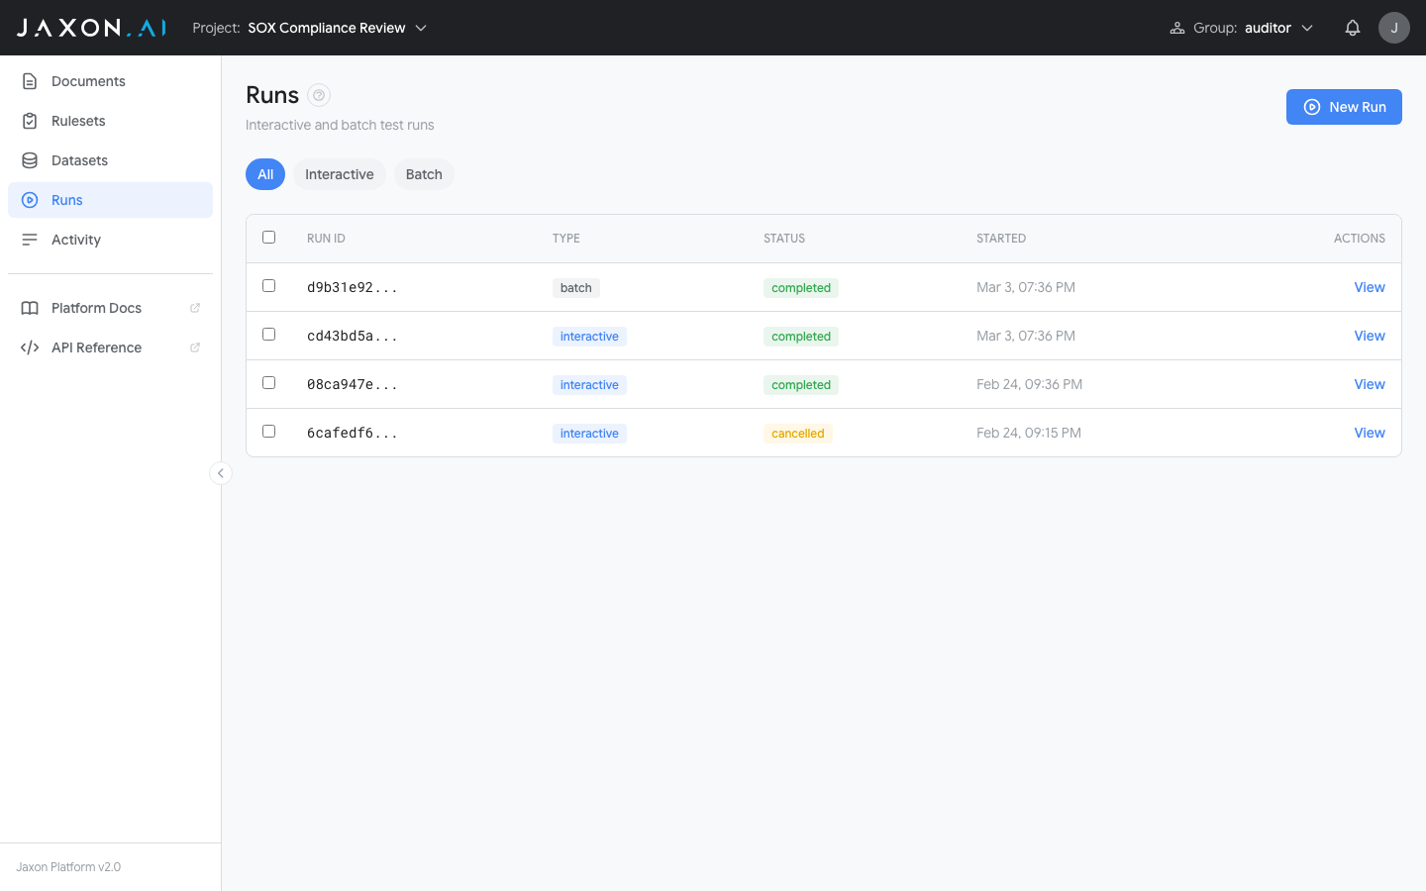The image size is (1426, 891).
Task: Click the Platform Docs book icon
Action: (30, 307)
